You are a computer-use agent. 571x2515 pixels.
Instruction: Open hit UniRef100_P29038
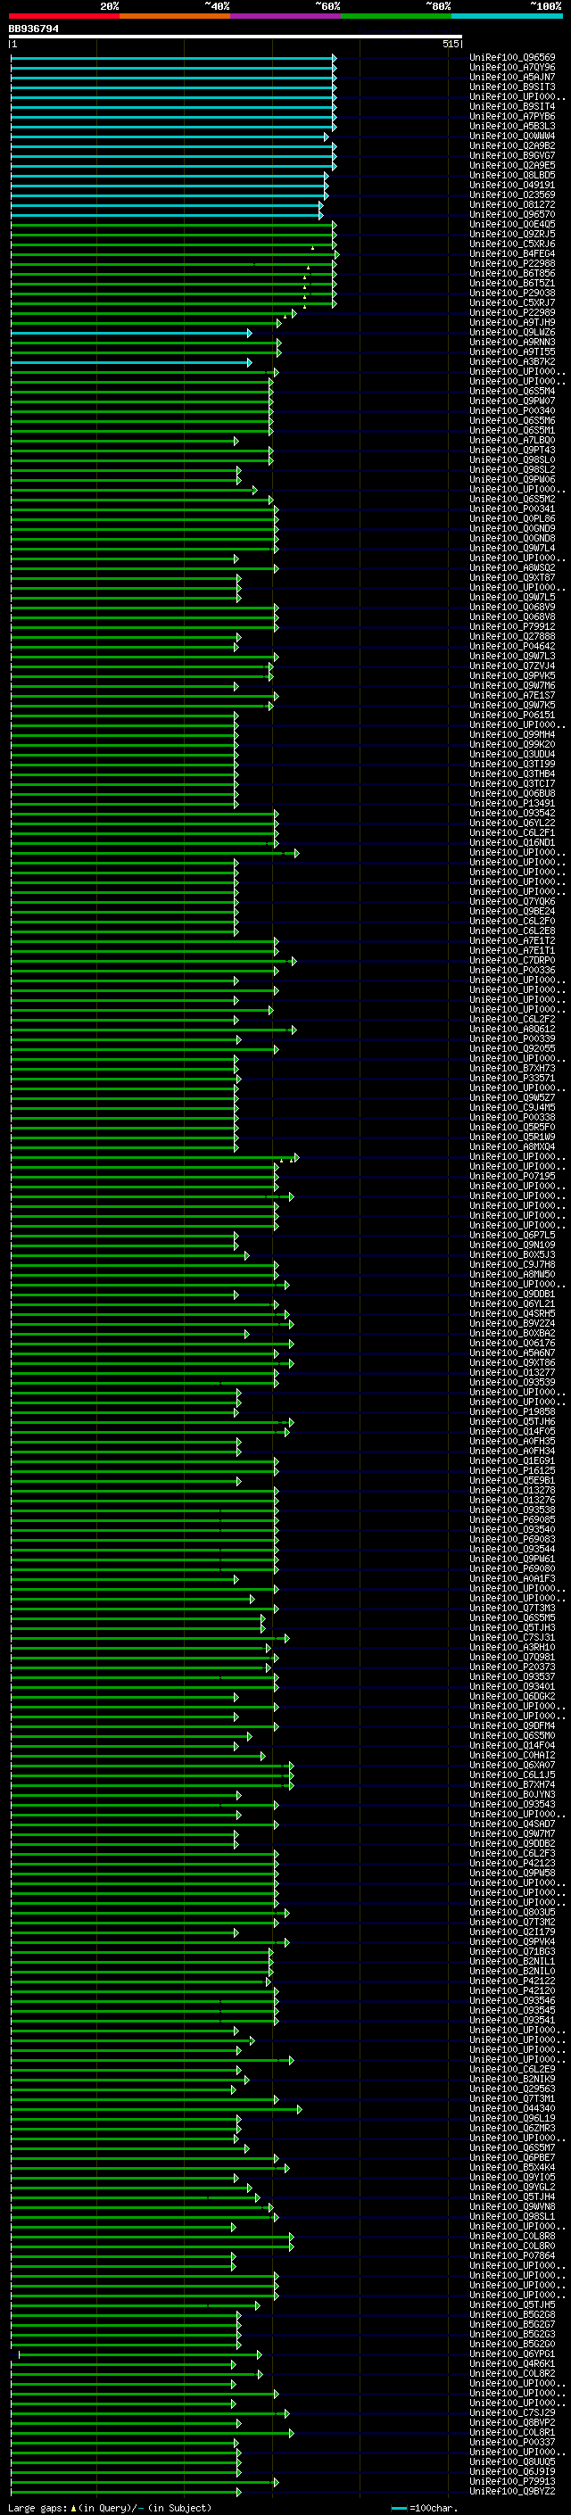click(512, 293)
